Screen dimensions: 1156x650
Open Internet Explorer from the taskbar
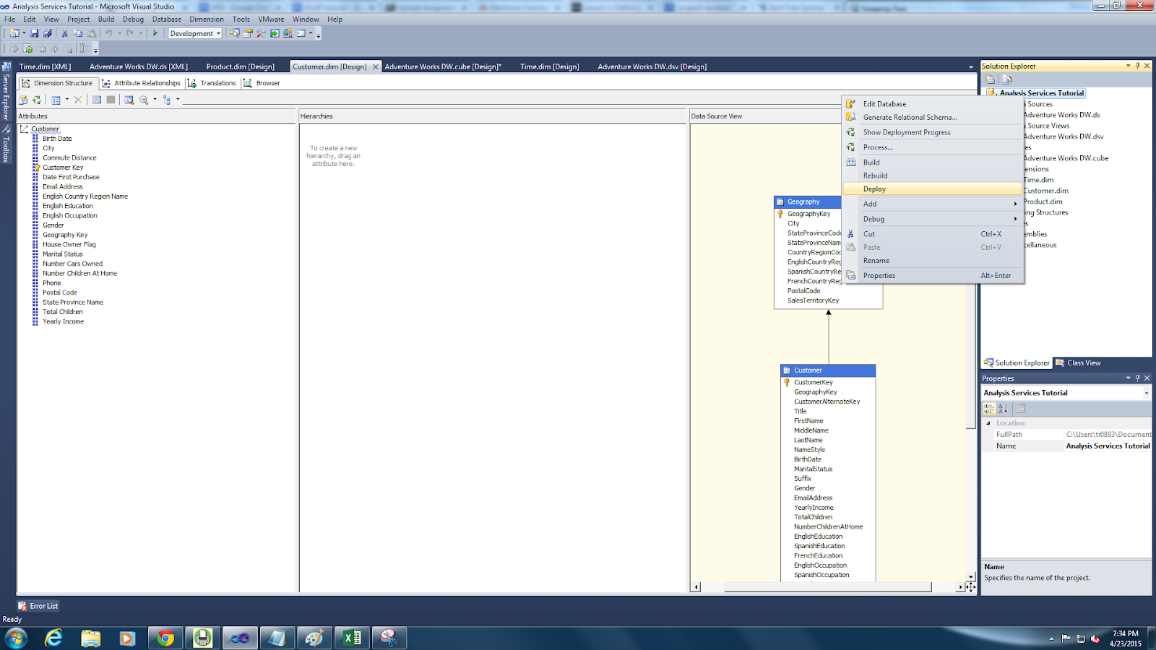pyautogui.click(x=53, y=638)
